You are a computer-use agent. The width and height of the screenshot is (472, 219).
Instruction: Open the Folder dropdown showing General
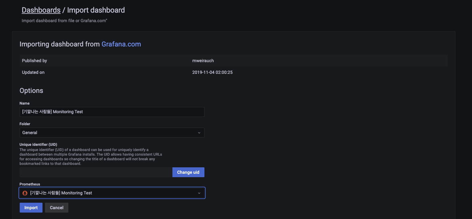(x=112, y=133)
